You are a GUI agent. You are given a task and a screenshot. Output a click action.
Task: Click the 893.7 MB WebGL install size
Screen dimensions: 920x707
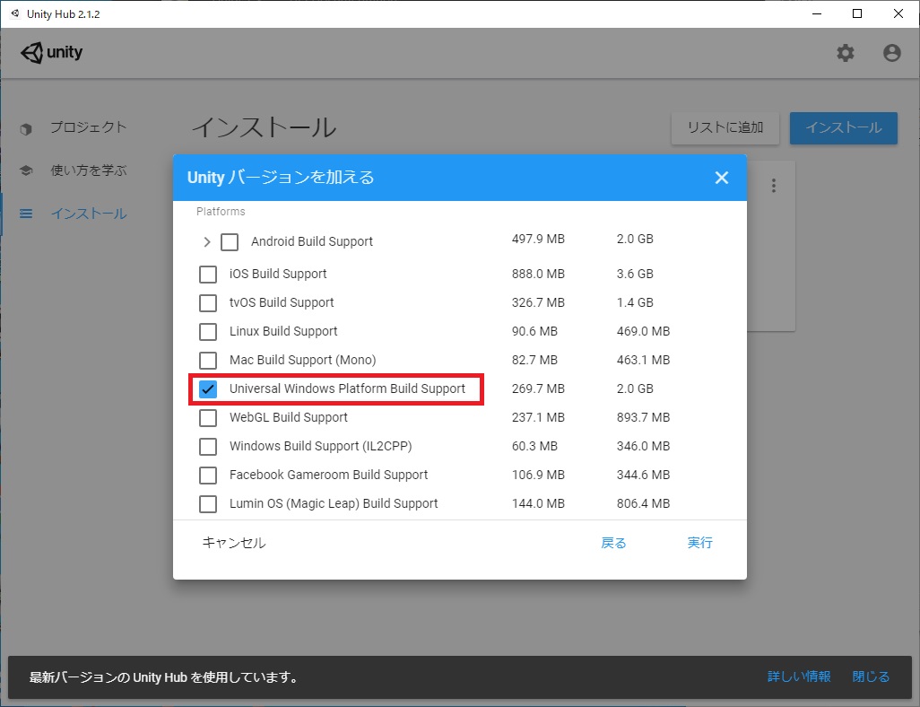[643, 417]
